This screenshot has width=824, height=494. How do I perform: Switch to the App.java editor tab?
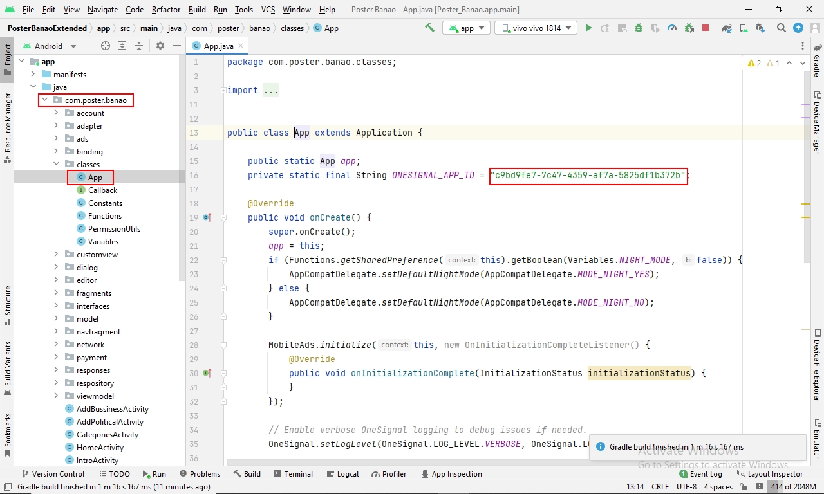pos(218,46)
